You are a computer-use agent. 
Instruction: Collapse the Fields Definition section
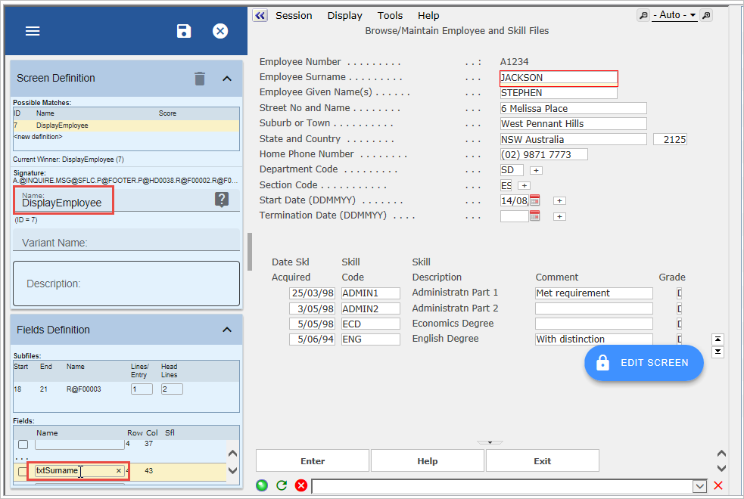(x=227, y=330)
